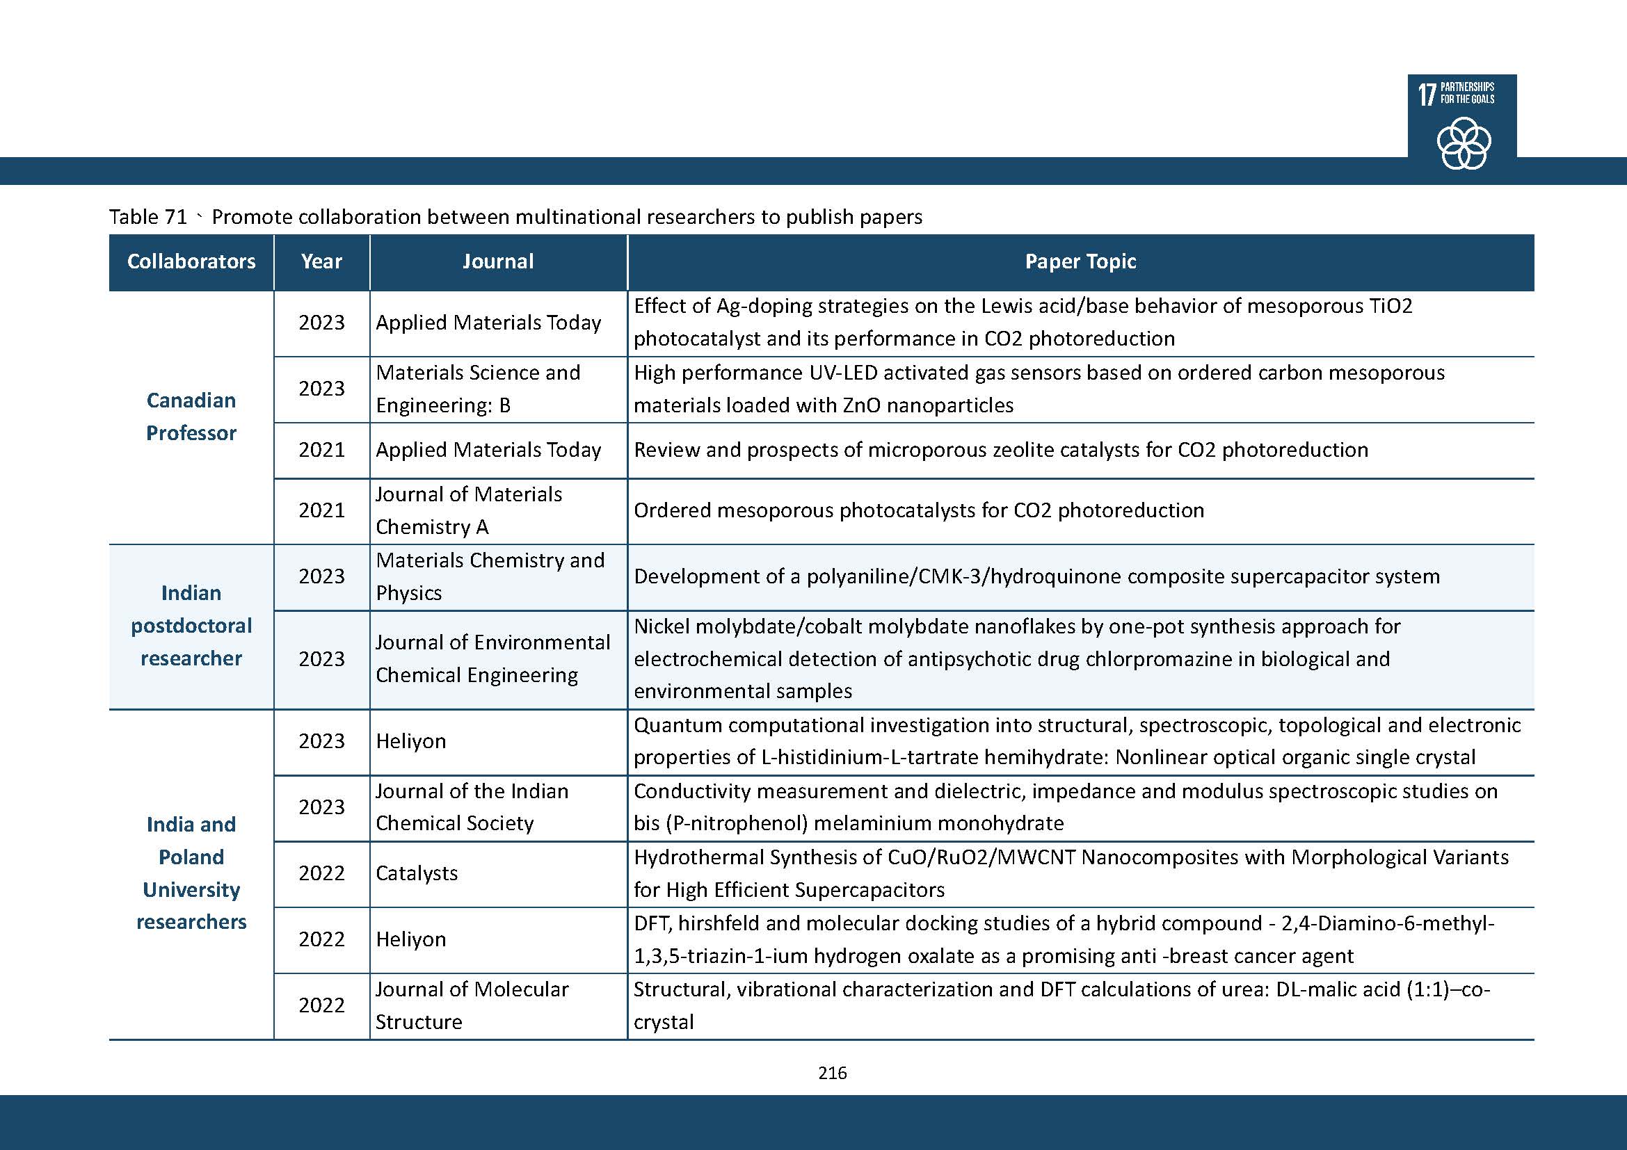Click 'Journal of Environmental Chemical Engineering' cell
1627x1150 pixels.
pyautogui.click(x=498, y=659)
